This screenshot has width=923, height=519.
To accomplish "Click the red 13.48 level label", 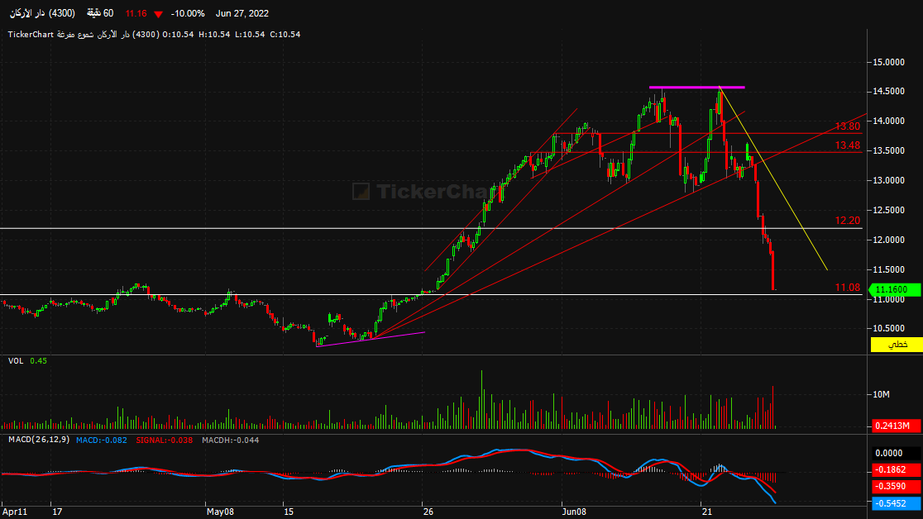I will click(x=848, y=145).
